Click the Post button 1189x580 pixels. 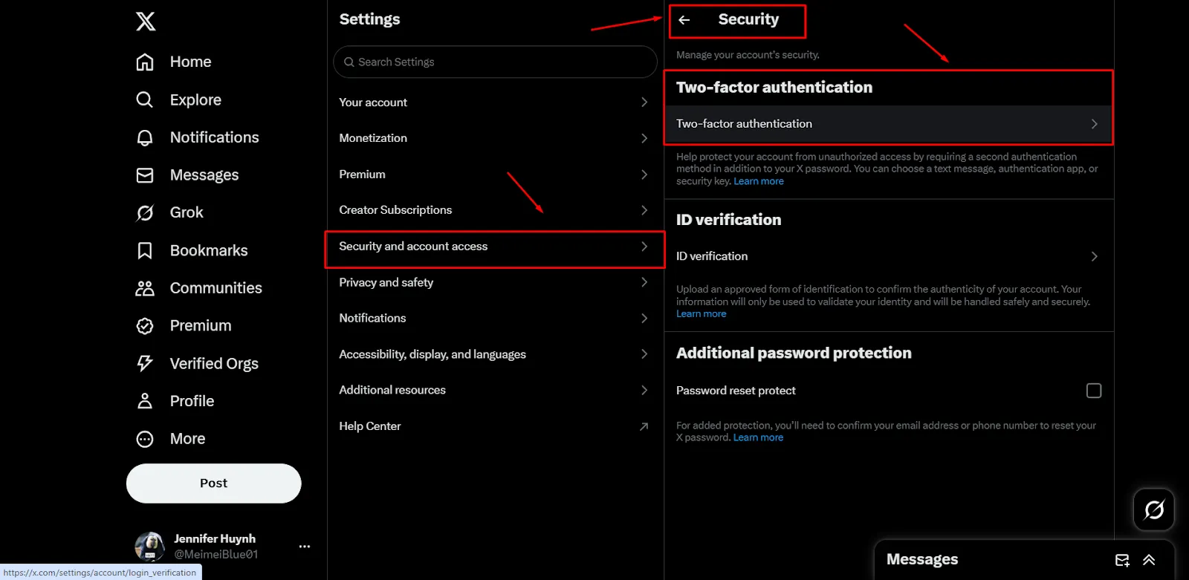click(213, 483)
